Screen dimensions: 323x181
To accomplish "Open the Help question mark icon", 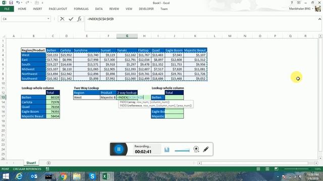I will click(292, 3).
